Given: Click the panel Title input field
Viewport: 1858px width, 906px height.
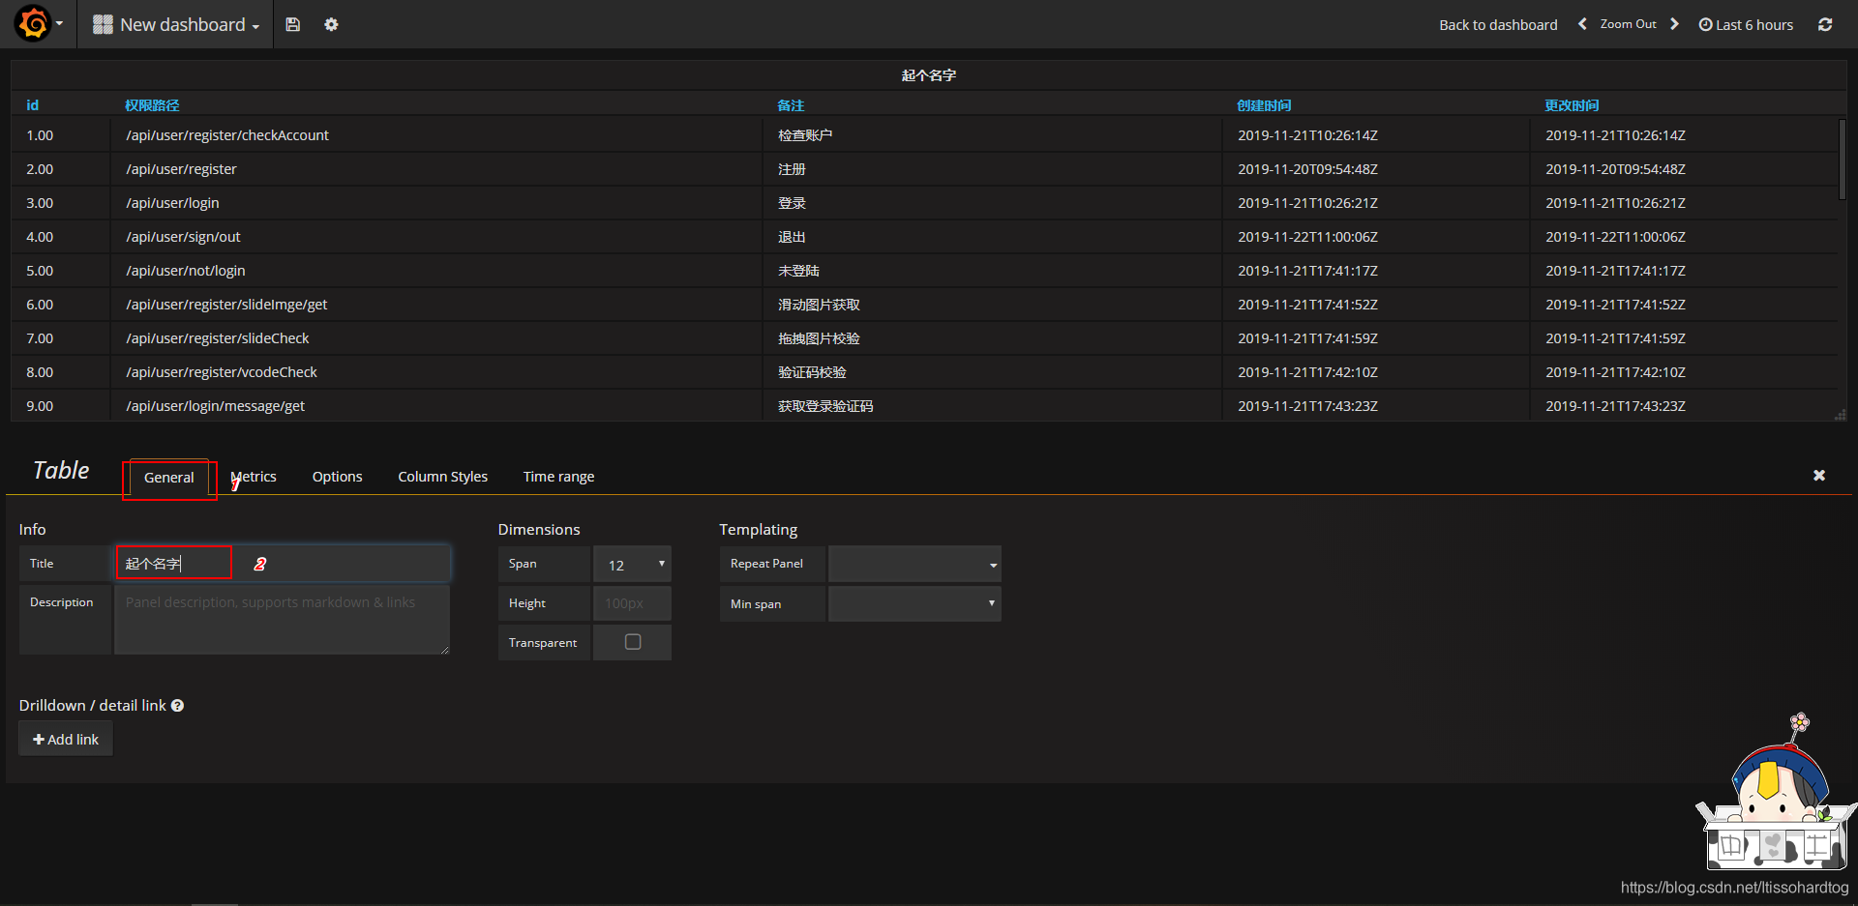Looking at the screenshot, I should point(283,564).
